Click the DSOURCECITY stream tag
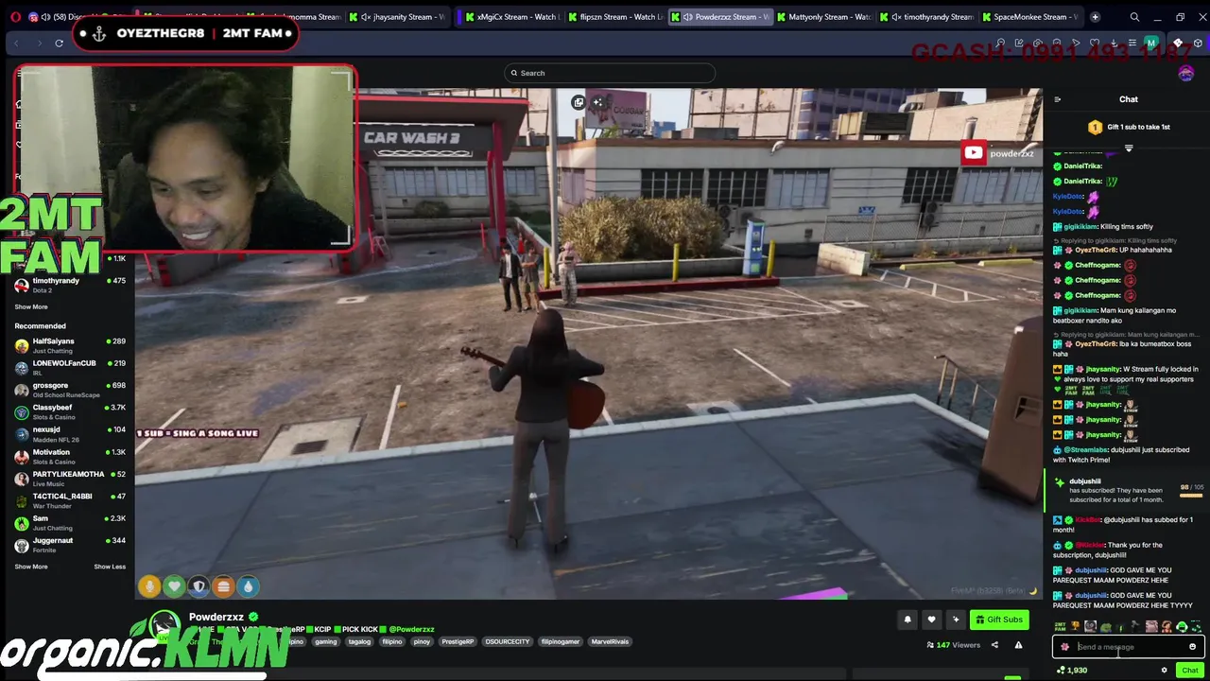1210x681 pixels. click(508, 641)
